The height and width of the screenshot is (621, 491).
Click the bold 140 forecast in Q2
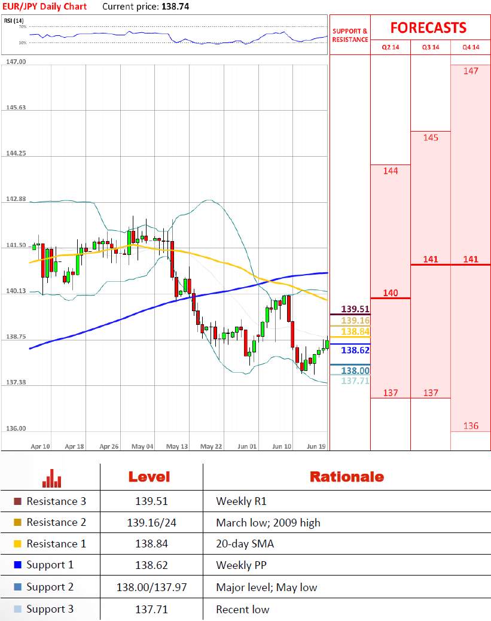pos(391,293)
